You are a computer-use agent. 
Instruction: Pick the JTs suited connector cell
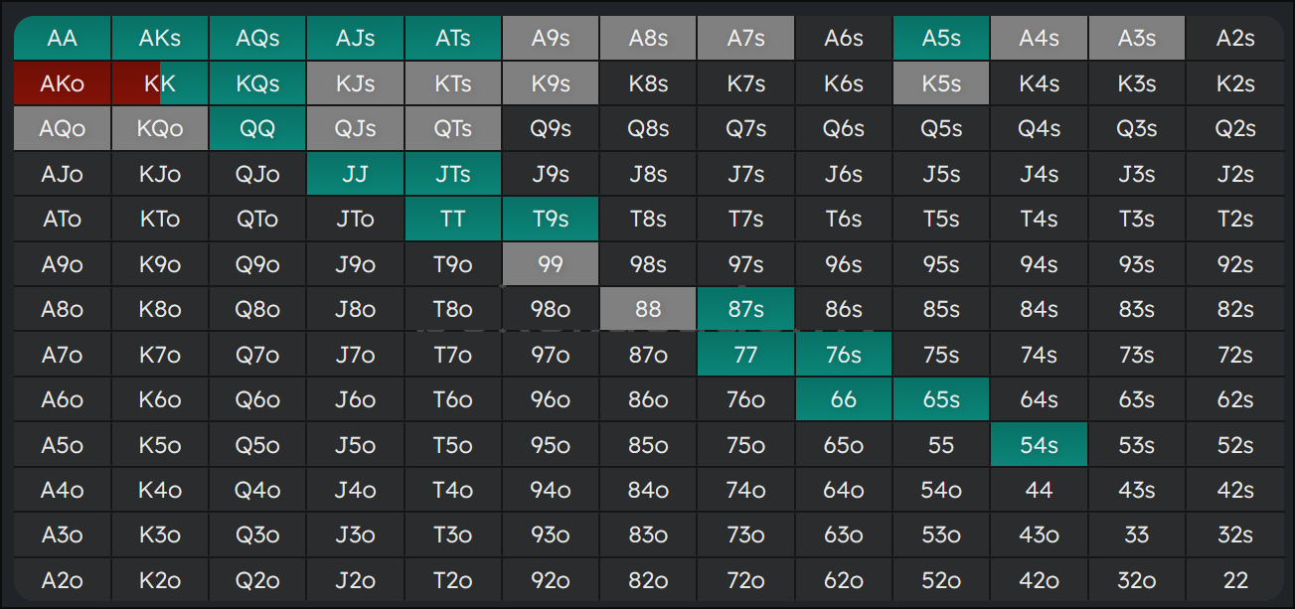point(452,175)
